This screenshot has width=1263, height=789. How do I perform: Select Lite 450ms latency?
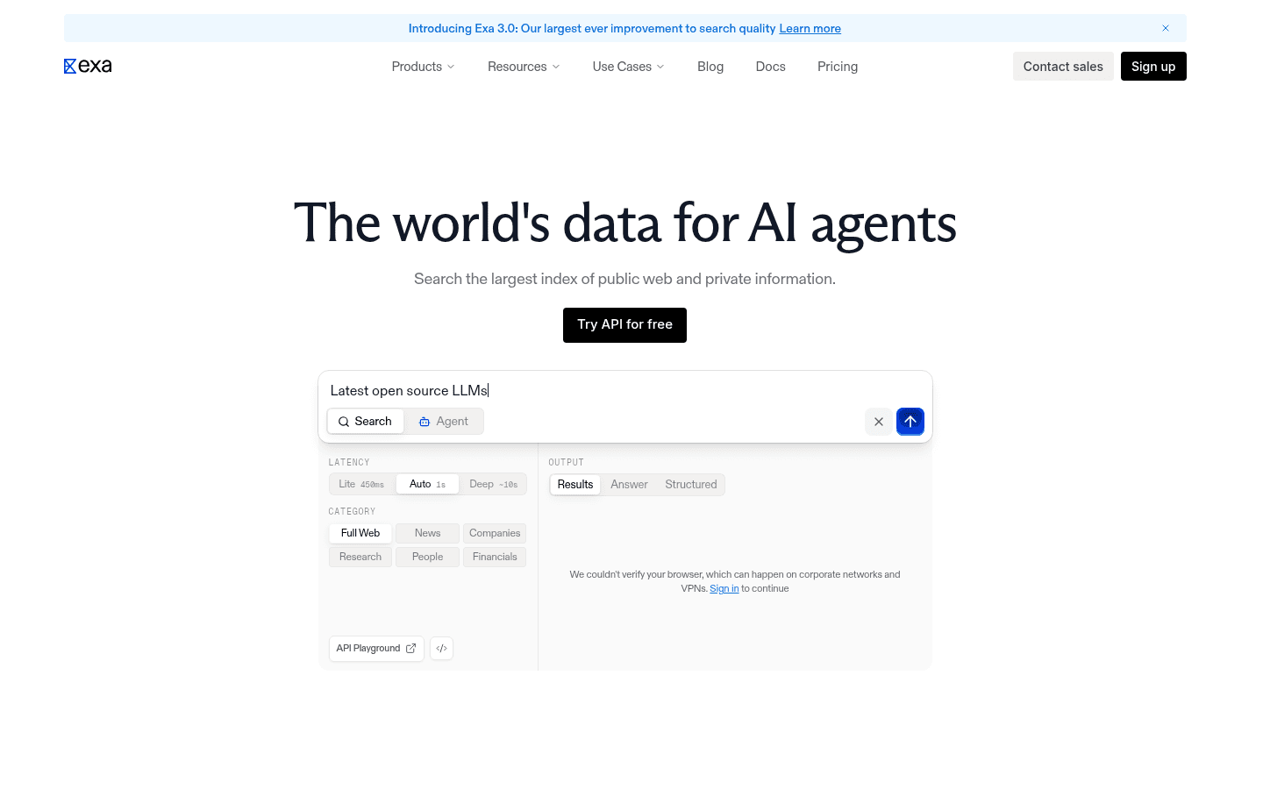click(361, 484)
